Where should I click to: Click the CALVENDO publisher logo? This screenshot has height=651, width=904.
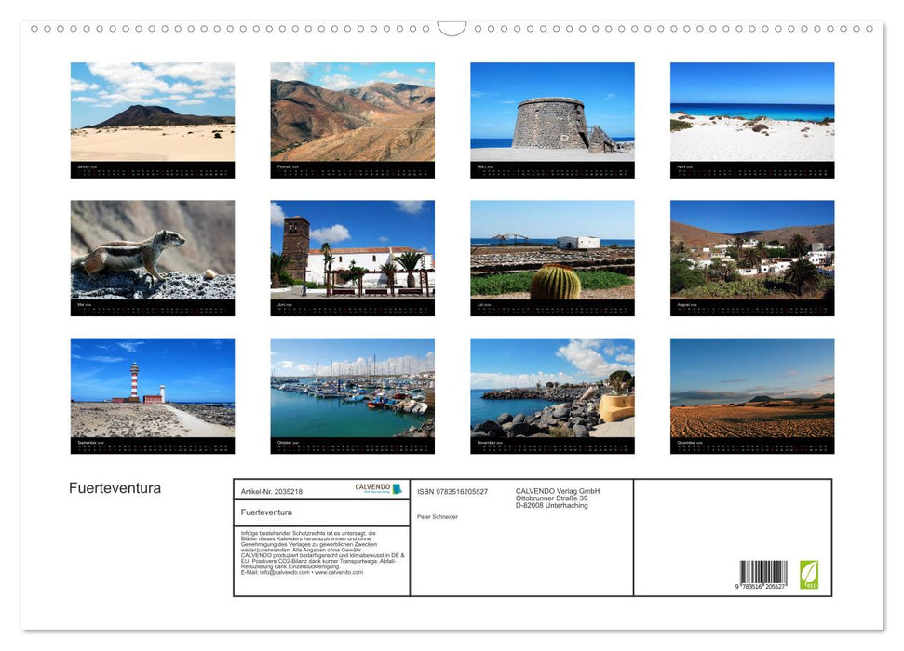point(372,487)
